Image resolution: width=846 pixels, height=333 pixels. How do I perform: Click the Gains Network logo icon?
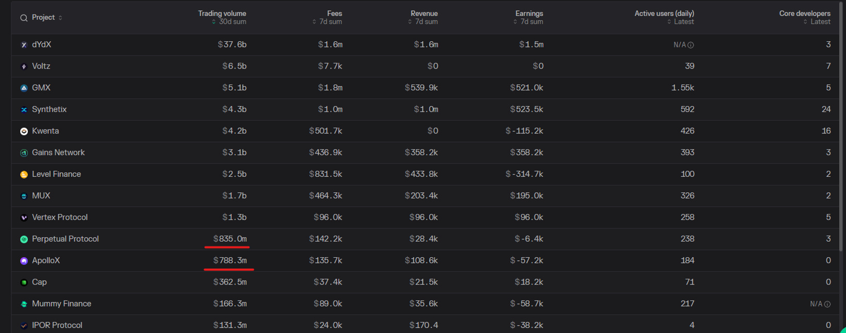[x=24, y=153]
